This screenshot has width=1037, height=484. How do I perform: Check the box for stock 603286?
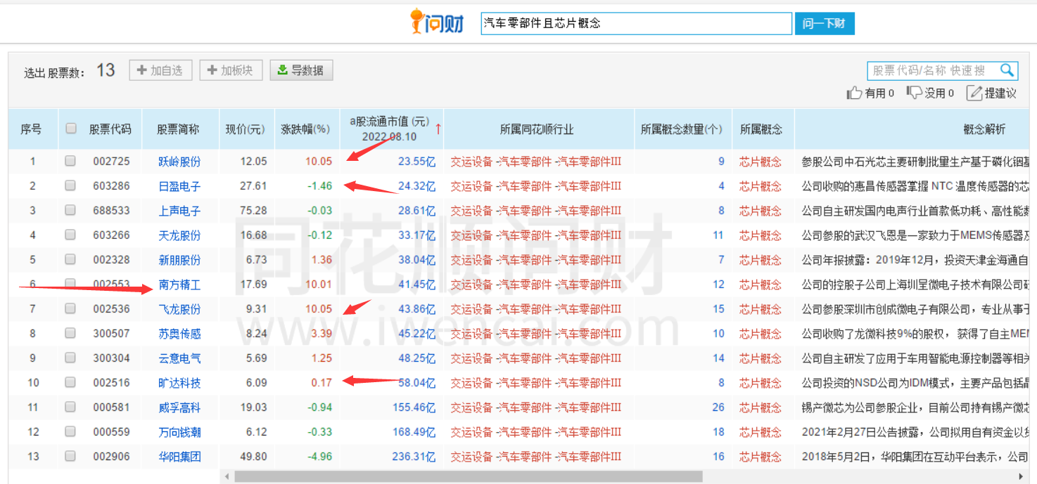[70, 185]
